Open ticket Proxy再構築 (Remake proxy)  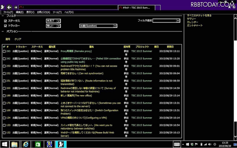click(76, 51)
